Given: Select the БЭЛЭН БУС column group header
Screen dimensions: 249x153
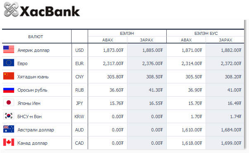Looking at the screenshot, I should [x=206, y=33].
